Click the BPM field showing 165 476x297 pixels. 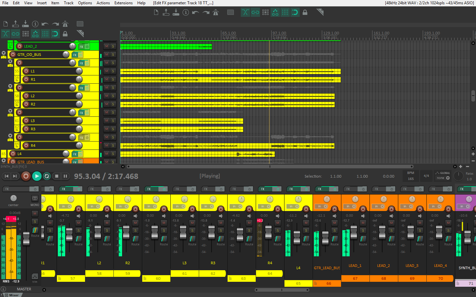[x=411, y=179]
